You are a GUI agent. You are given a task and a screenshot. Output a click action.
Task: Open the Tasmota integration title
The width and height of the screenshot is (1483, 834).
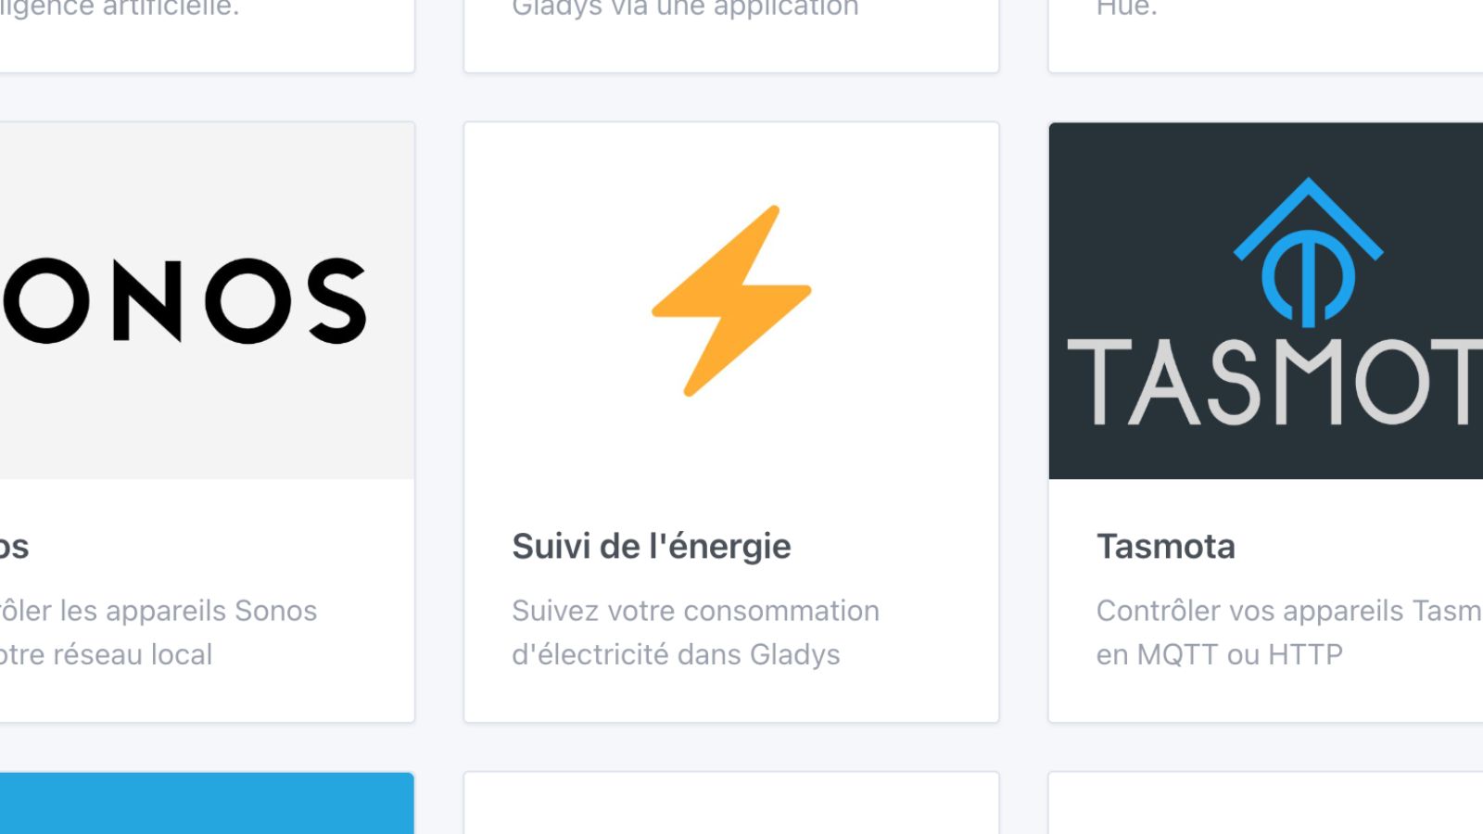click(x=1165, y=547)
